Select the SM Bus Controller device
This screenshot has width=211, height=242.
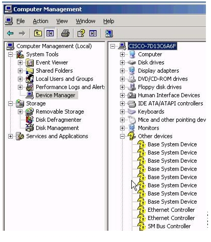(x=169, y=226)
